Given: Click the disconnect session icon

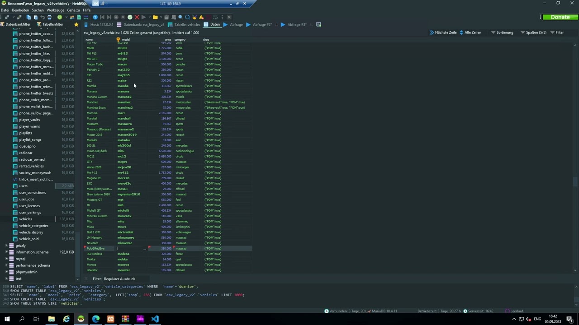Looking at the screenshot, I should pyautogui.click(x=19, y=17).
